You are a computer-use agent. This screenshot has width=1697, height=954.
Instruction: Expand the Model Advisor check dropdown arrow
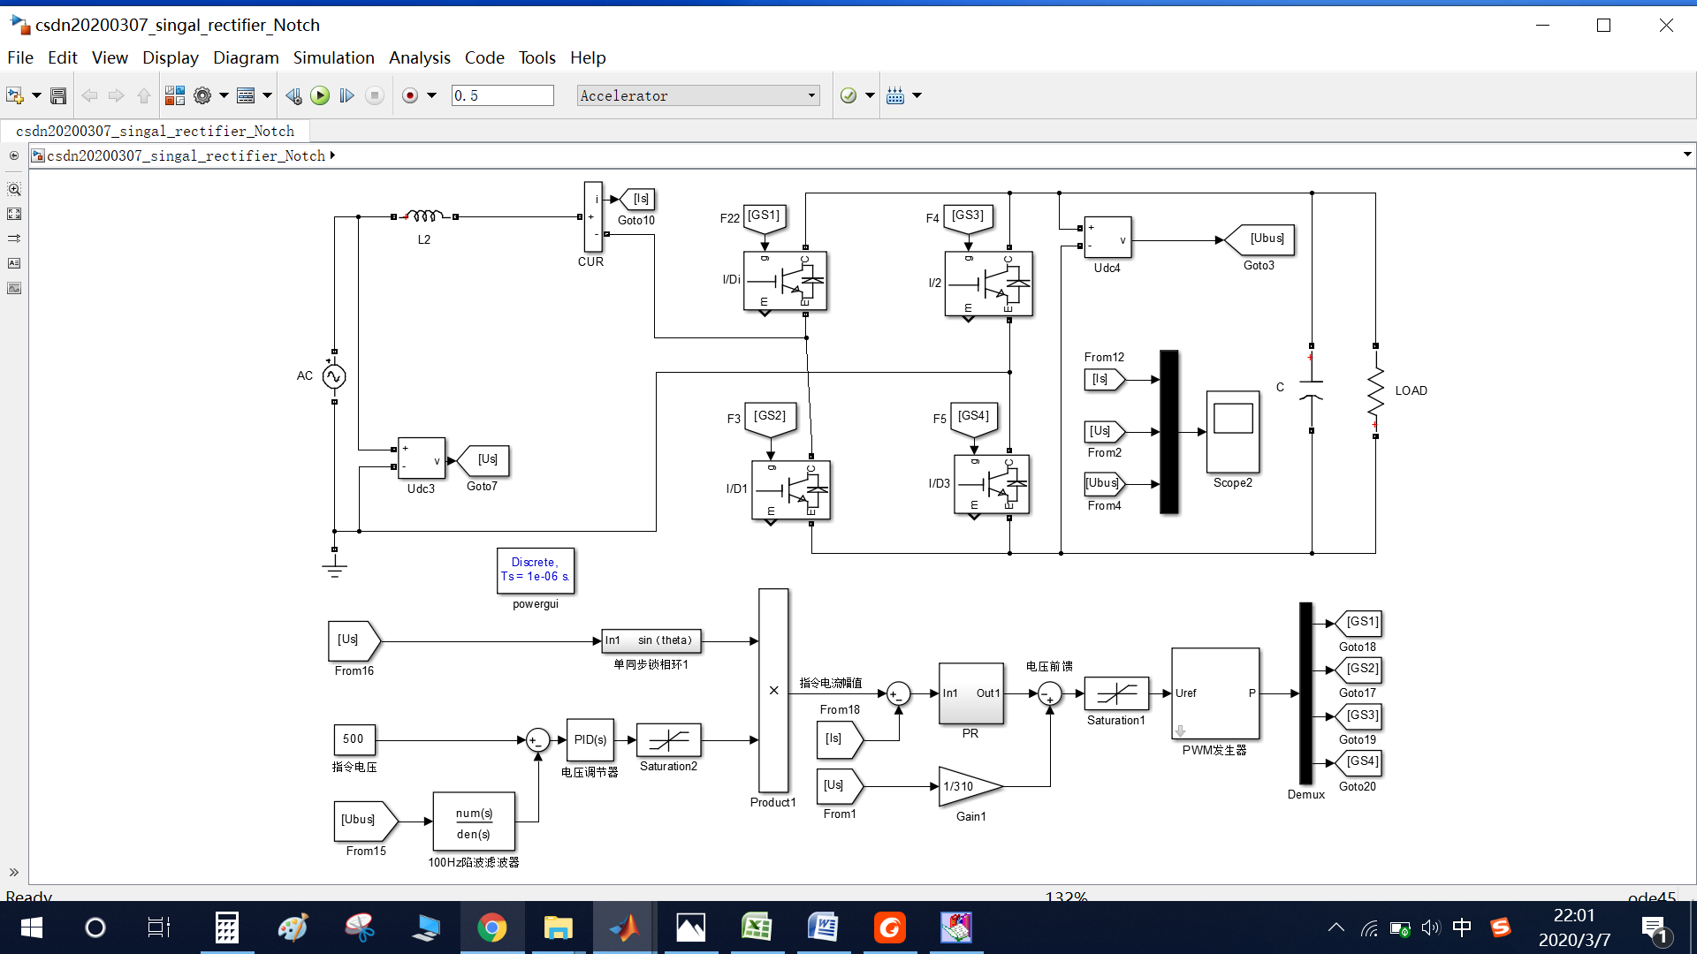[x=870, y=95]
